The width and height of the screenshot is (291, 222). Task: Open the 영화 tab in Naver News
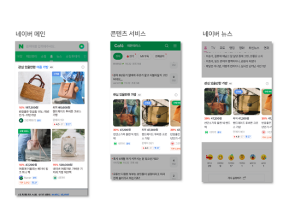(x=241, y=48)
